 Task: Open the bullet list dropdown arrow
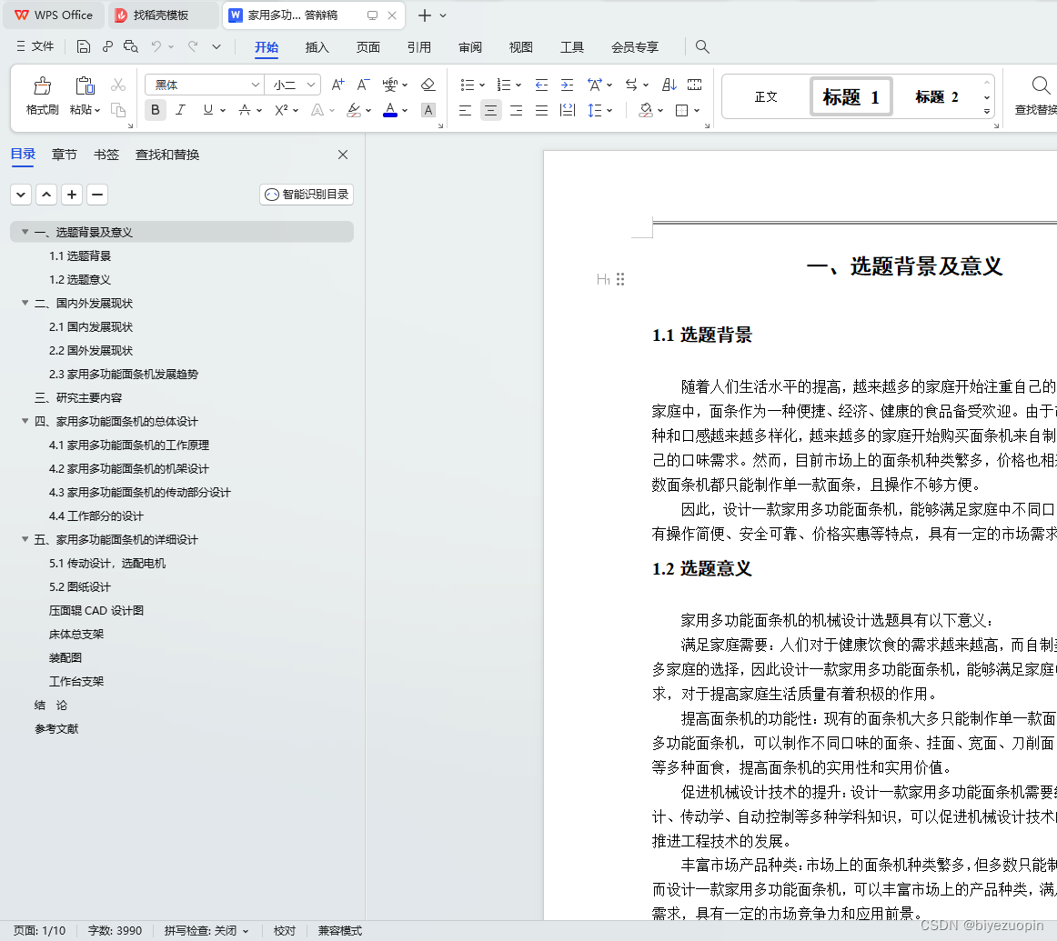[x=482, y=85]
